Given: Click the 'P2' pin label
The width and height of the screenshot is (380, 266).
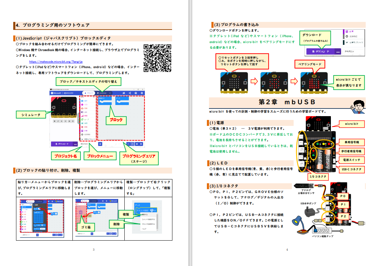Looking at the screenshot, I should point(343,216).
